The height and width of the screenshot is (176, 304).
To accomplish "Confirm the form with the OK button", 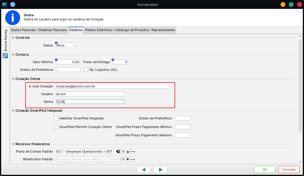I will coord(265,169).
